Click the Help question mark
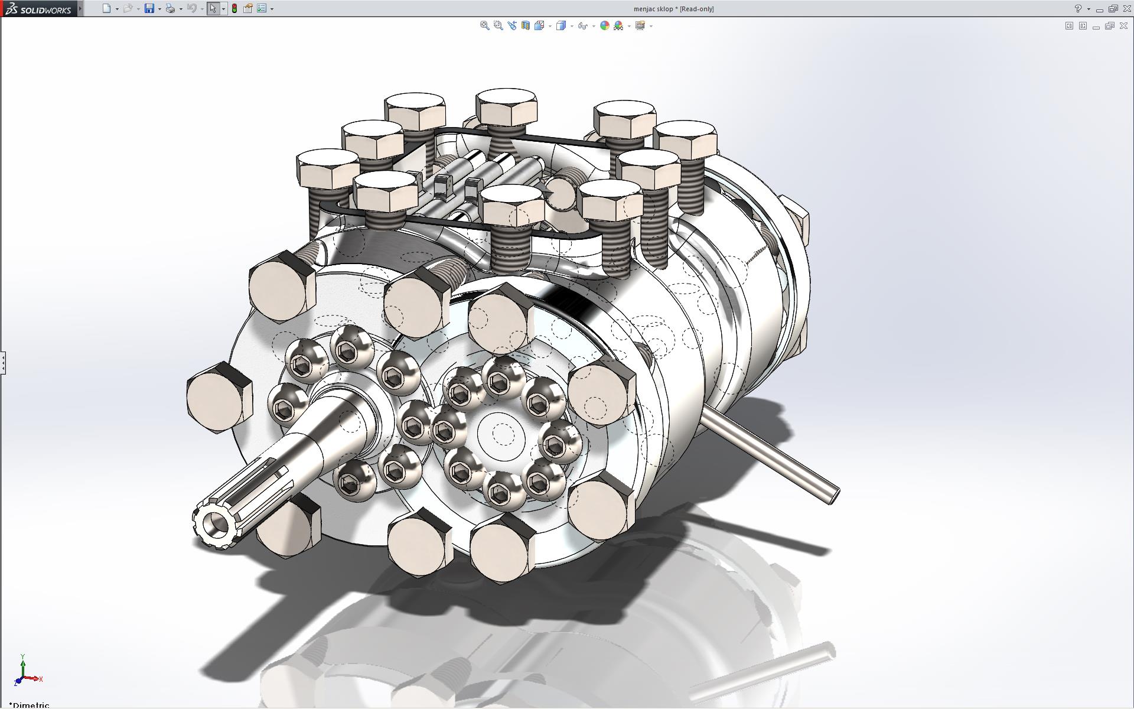 tap(1078, 8)
